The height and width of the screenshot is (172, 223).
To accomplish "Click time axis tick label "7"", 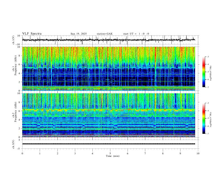I will (145, 153).
